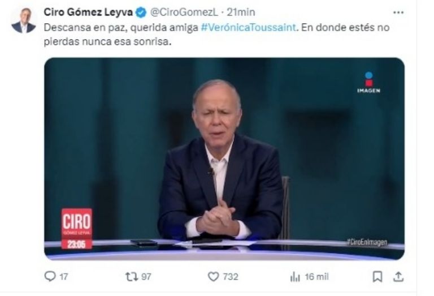Click the blue verified badge
Viewport: 434px width, 296px height.
click(141, 12)
